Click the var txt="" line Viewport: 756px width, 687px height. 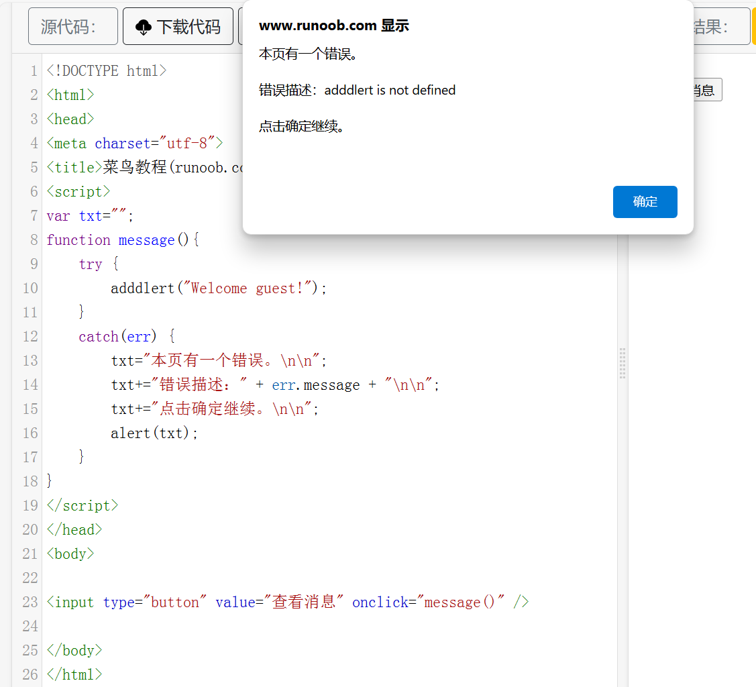(90, 215)
